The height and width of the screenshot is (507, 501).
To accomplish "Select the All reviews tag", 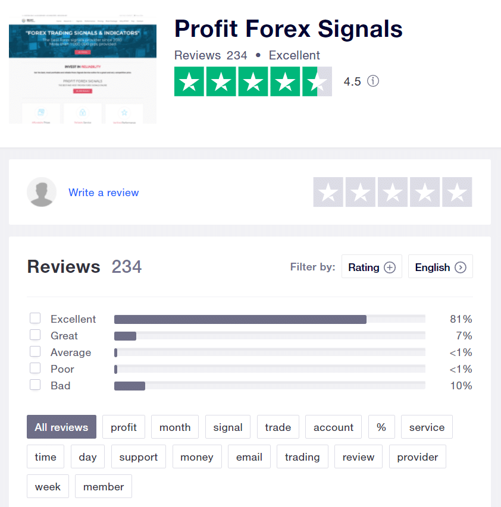I will tap(61, 427).
